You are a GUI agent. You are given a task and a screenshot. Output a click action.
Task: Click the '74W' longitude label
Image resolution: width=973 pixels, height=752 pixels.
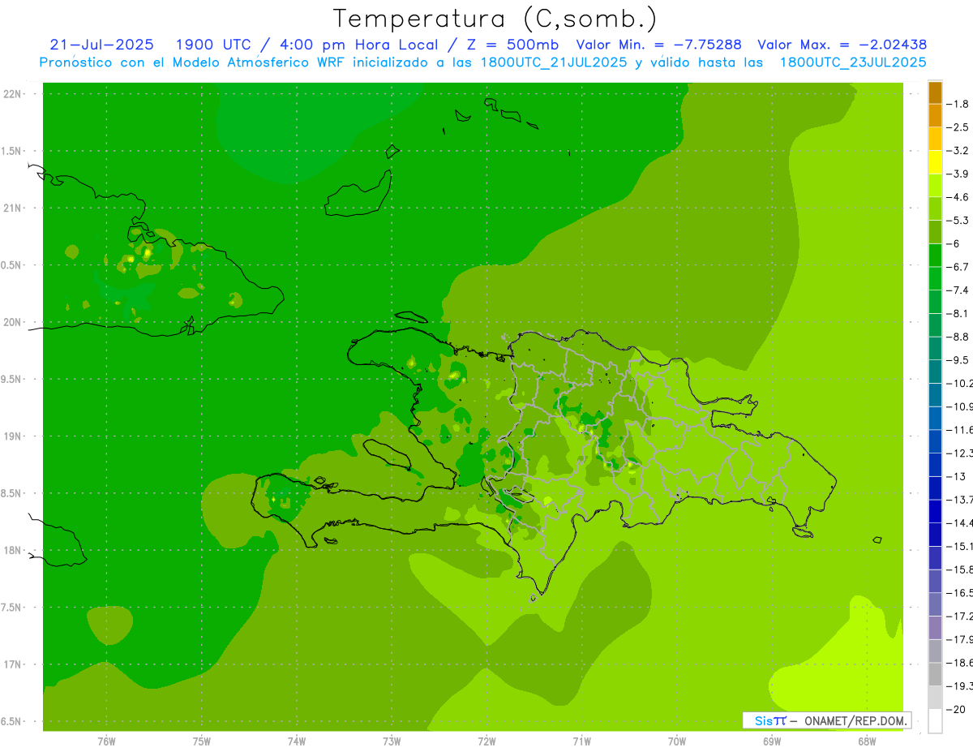(x=297, y=741)
